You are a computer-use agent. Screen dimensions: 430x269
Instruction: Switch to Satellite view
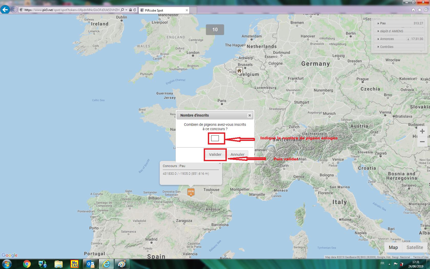tap(415, 247)
